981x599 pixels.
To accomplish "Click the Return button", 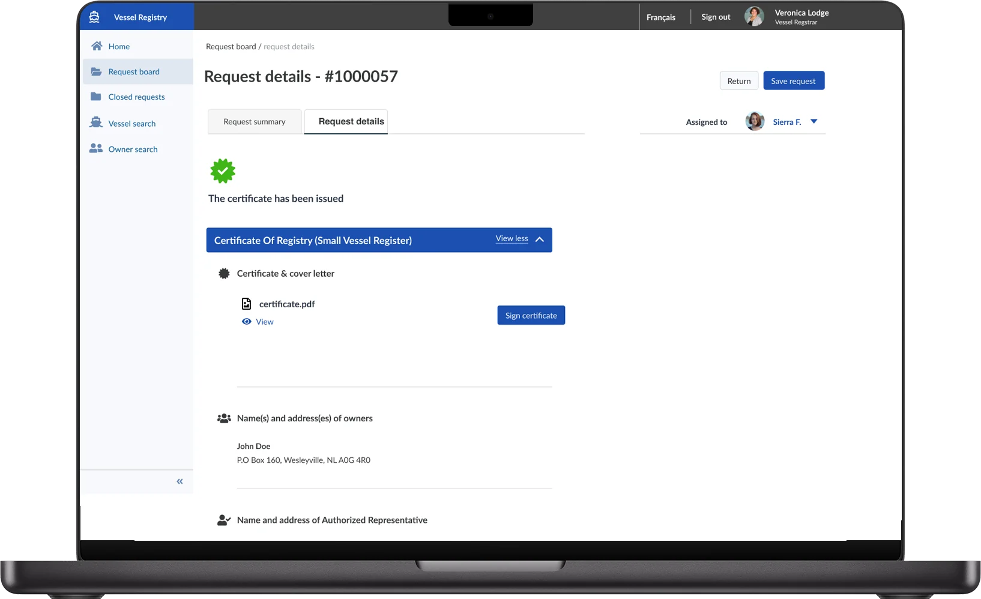I will pos(739,81).
